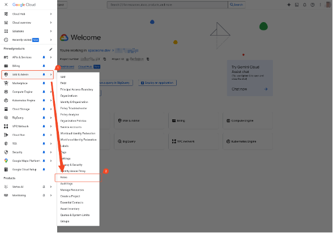Open Gemini sparkle icon in top bar

pos(289,5)
